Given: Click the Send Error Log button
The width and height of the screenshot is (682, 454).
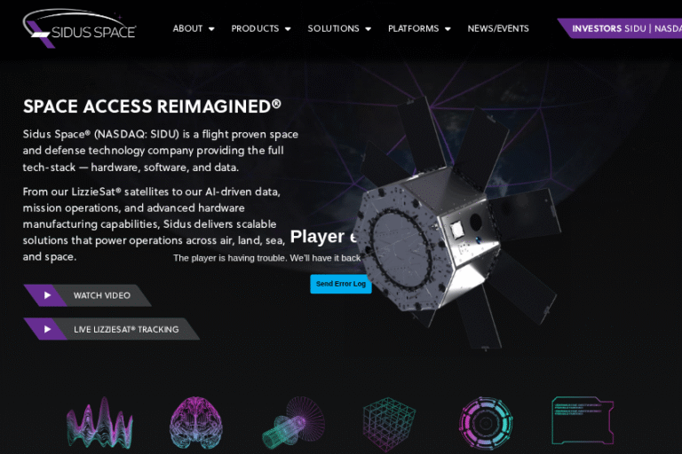Looking at the screenshot, I should pyautogui.click(x=341, y=284).
